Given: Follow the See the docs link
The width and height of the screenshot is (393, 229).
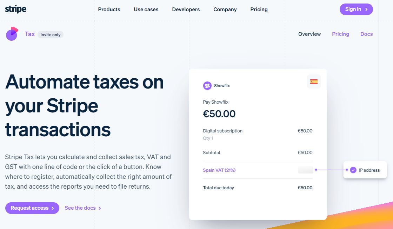Looking at the screenshot, I should [83, 208].
